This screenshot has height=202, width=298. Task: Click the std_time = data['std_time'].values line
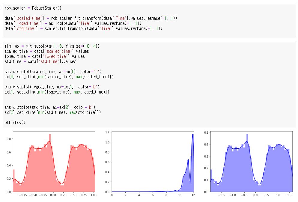pos(40,61)
